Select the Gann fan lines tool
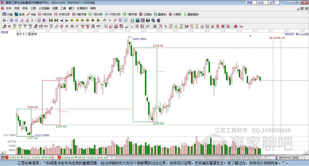 [111, 26]
